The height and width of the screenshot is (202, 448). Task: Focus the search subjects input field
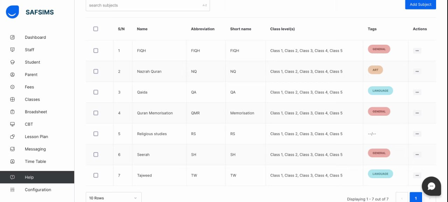[x=143, y=5]
